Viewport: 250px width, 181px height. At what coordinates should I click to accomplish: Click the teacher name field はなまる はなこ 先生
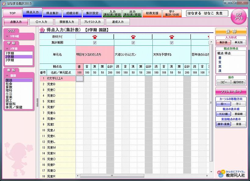point(207,13)
